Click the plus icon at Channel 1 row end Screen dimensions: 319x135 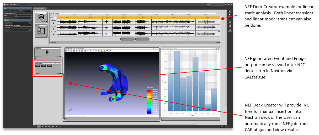click(x=219, y=20)
